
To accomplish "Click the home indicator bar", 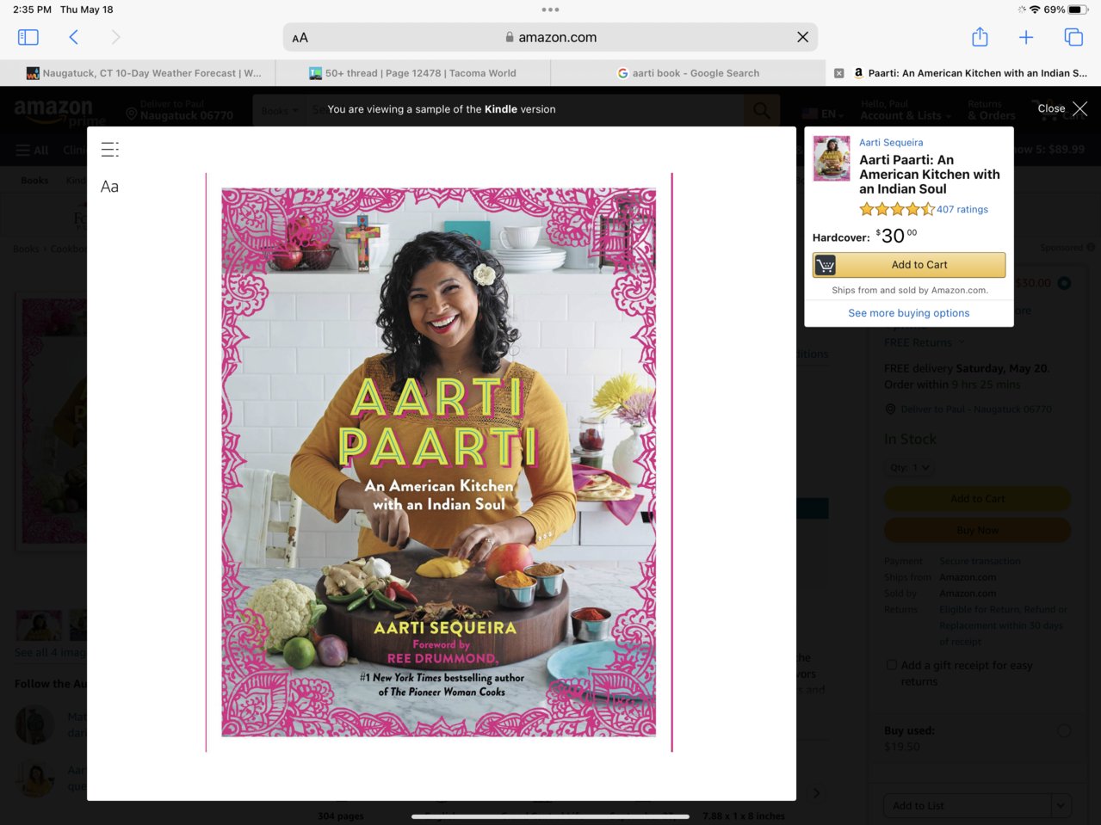I will [550, 816].
